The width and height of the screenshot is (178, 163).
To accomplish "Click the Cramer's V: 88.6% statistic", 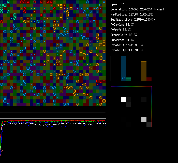I will coord(124,35).
